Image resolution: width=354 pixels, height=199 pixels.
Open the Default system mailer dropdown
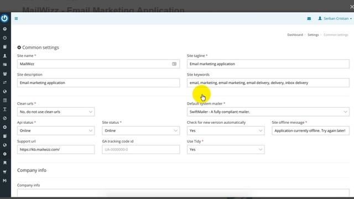coord(268,112)
